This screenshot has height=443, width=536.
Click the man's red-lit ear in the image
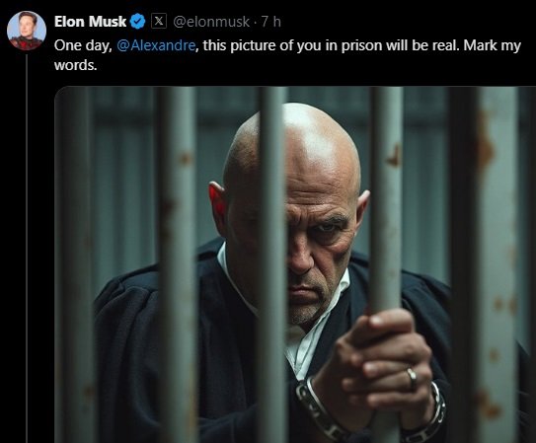click(217, 203)
